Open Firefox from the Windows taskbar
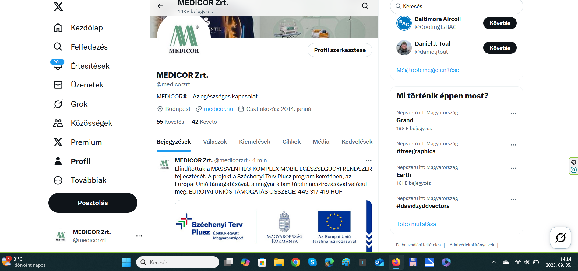This screenshot has width=578, height=271. 396,262
